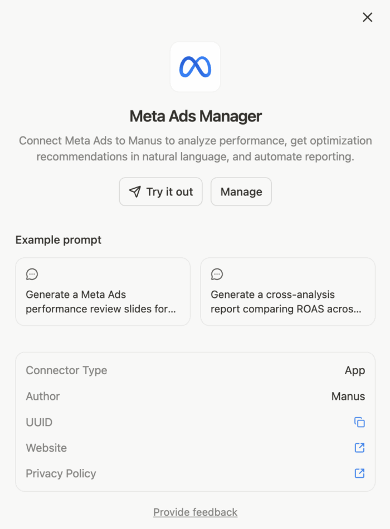This screenshot has width=390, height=529.
Task: Select the Provide feedback link
Action: 195,512
